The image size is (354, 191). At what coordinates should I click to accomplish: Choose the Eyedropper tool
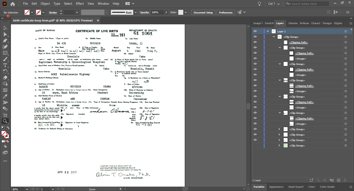click(5, 96)
